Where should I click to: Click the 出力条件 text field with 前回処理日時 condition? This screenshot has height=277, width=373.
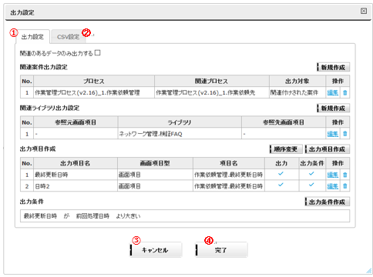[x=185, y=216]
